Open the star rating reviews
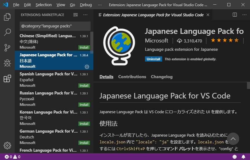The width and height of the screenshot is (250, 160). click(x=225, y=40)
